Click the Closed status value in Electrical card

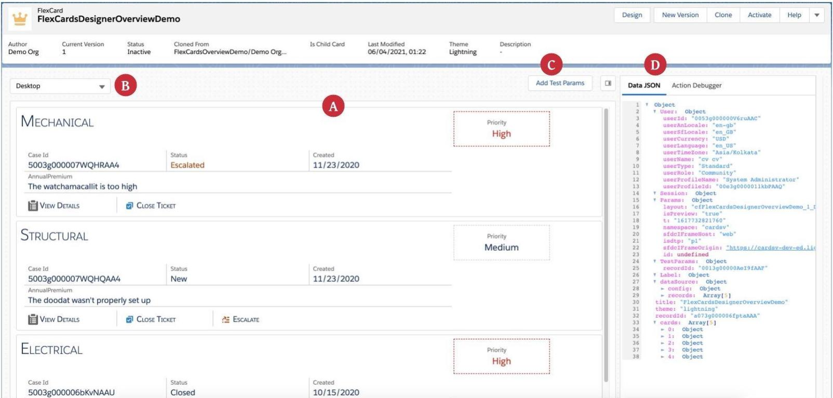coord(183,392)
